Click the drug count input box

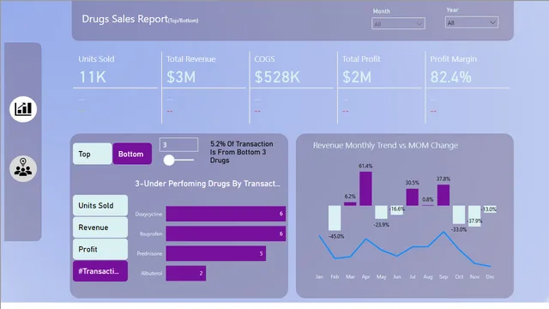tap(179, 145)
